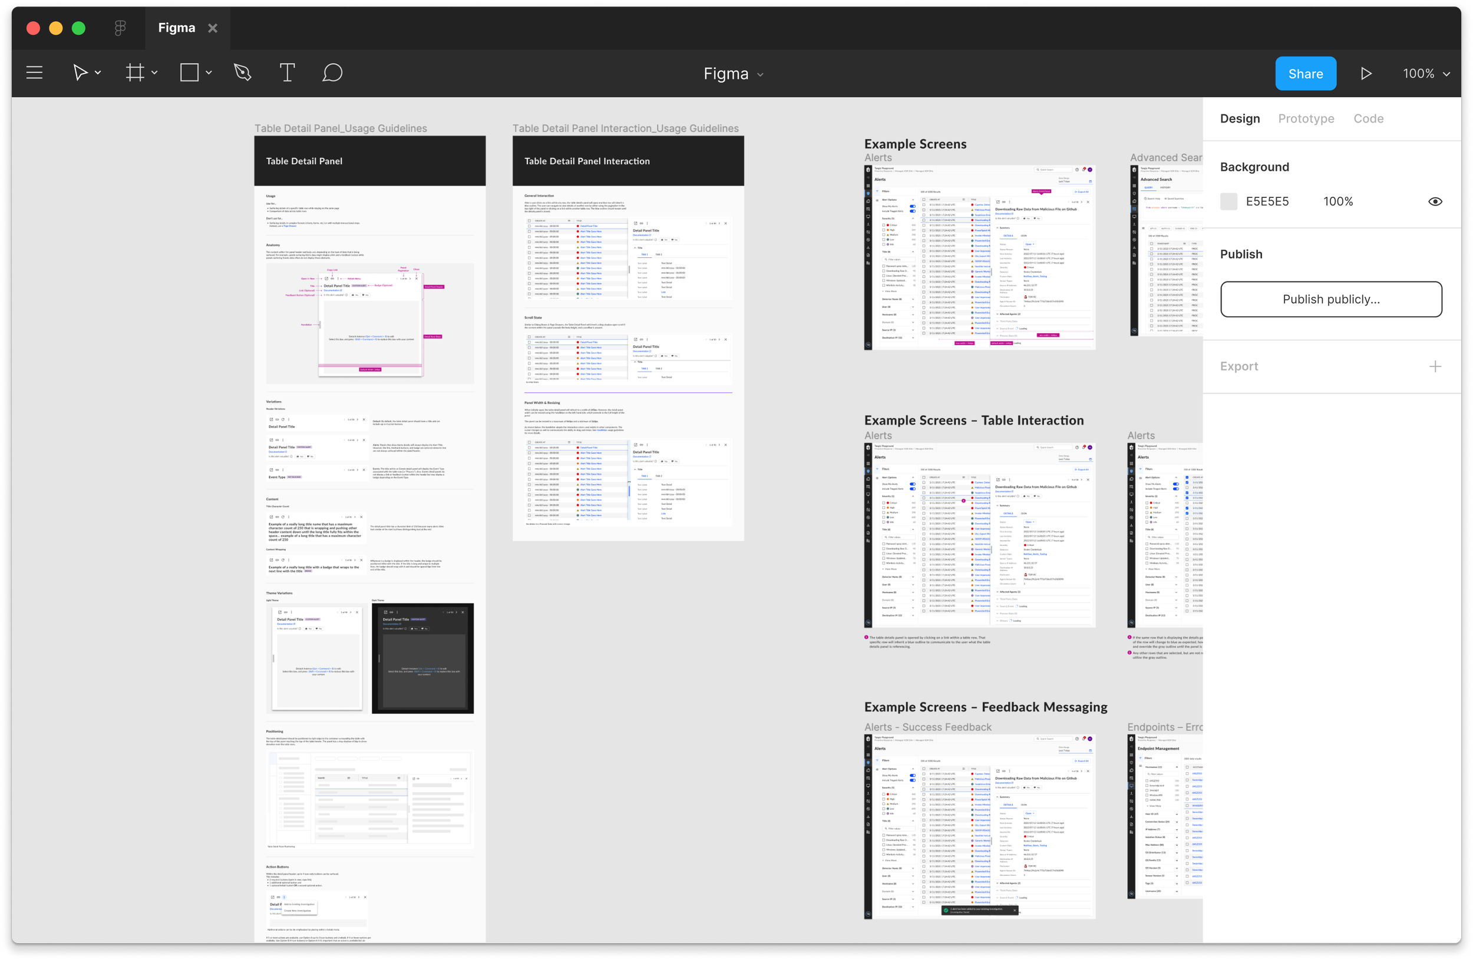The image size is (1473, 960).
Task: Toggle background visibility eye icon
Action: (x=1435, y=201)
